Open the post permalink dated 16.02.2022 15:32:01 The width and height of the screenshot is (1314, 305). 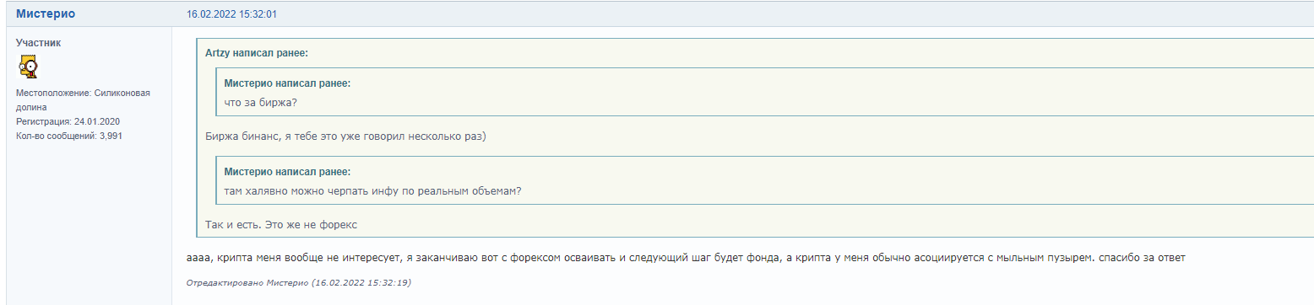point(231,14)
